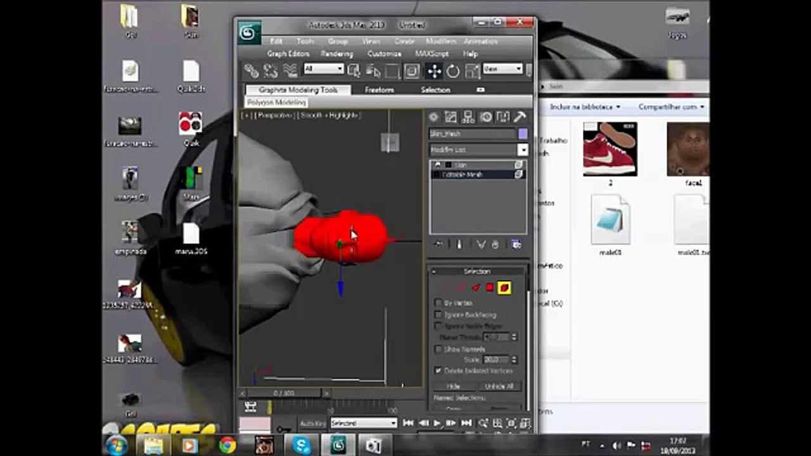This screenshot has height=456, width=811.
Task: Choose the Bind to Space Warp tool
Action: [290, 71]
